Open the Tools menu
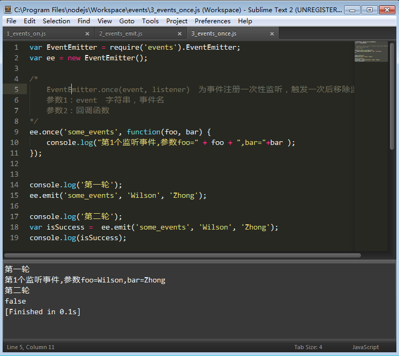 pyautogui.click(x=150, y=21)
